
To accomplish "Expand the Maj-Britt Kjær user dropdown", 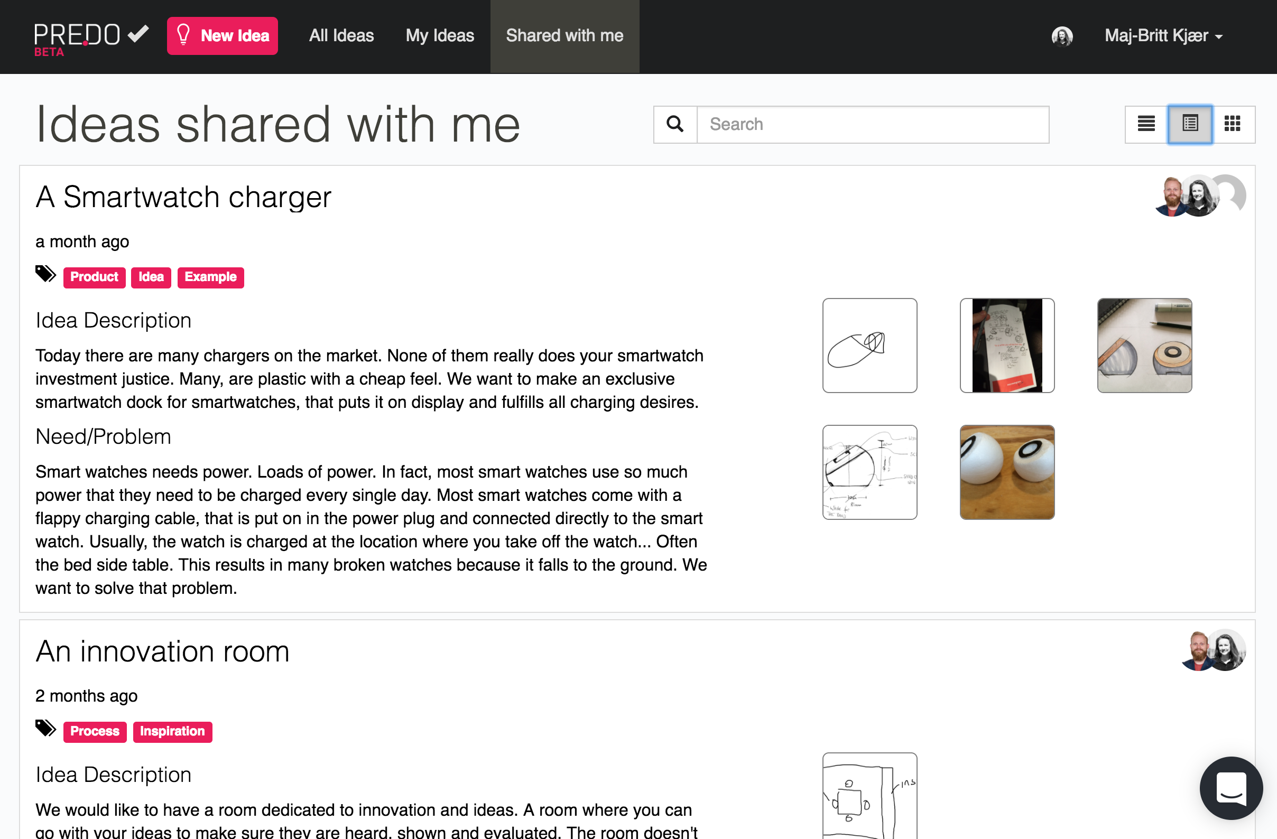I will point(1163,36).
